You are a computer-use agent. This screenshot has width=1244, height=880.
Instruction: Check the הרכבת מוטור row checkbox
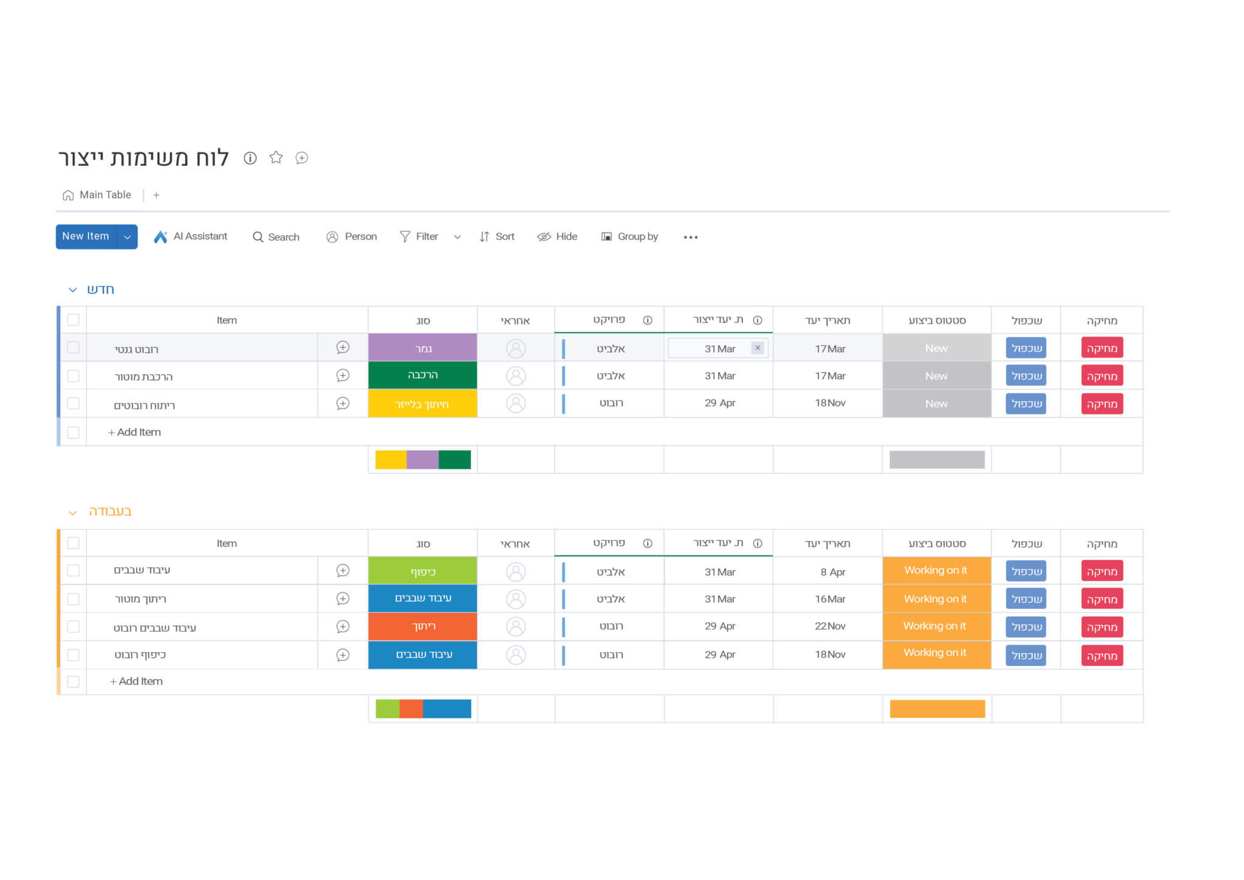coord(73,376)
